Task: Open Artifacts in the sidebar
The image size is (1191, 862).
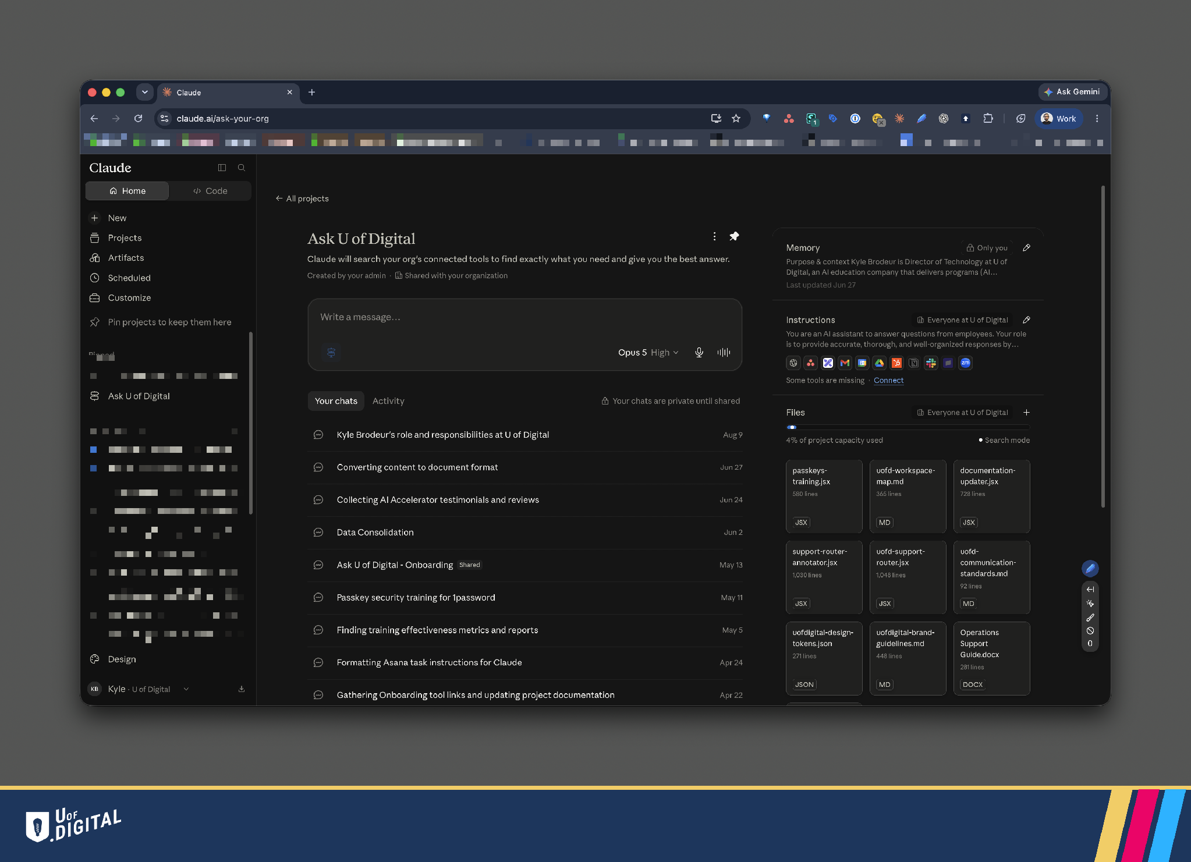Action: [x=126, y=258]
